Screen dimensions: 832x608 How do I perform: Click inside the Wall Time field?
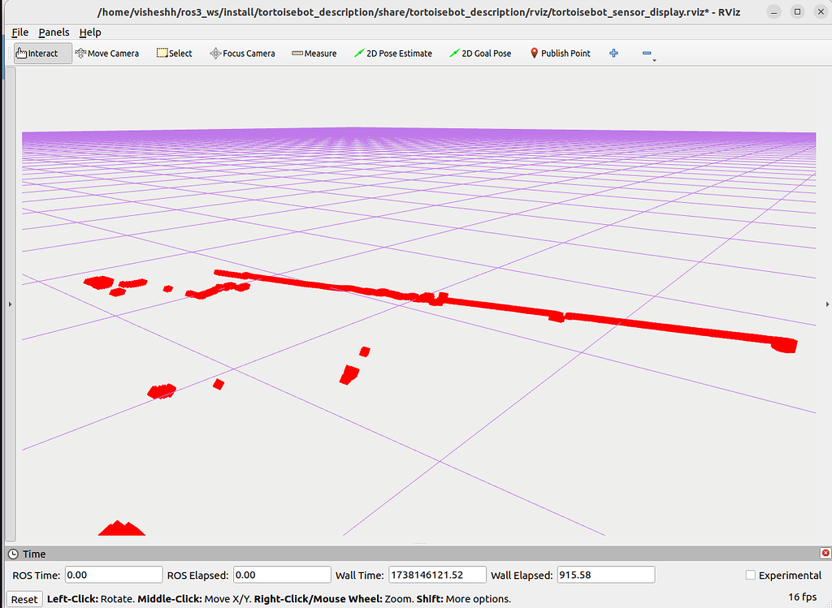[435, 575]
